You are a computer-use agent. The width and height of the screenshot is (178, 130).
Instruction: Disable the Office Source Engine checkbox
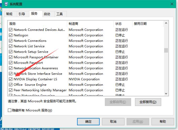pos(11,85)
